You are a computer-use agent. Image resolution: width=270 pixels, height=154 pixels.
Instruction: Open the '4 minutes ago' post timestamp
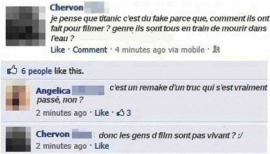[140, 50]
